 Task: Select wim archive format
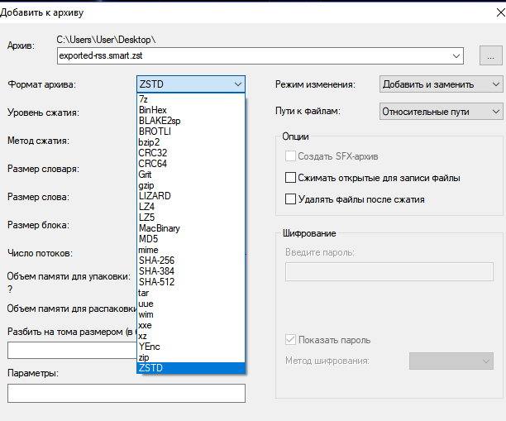[x=191, y=314]
